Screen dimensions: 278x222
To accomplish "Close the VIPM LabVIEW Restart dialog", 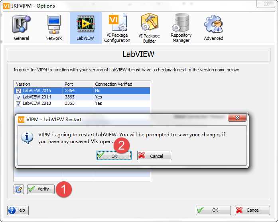I will click(x=237, y=118).
